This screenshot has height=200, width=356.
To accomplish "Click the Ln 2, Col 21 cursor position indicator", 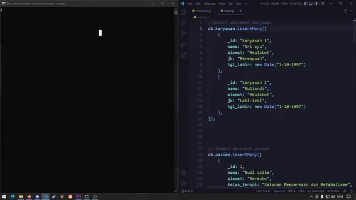I will click(263, 191).
